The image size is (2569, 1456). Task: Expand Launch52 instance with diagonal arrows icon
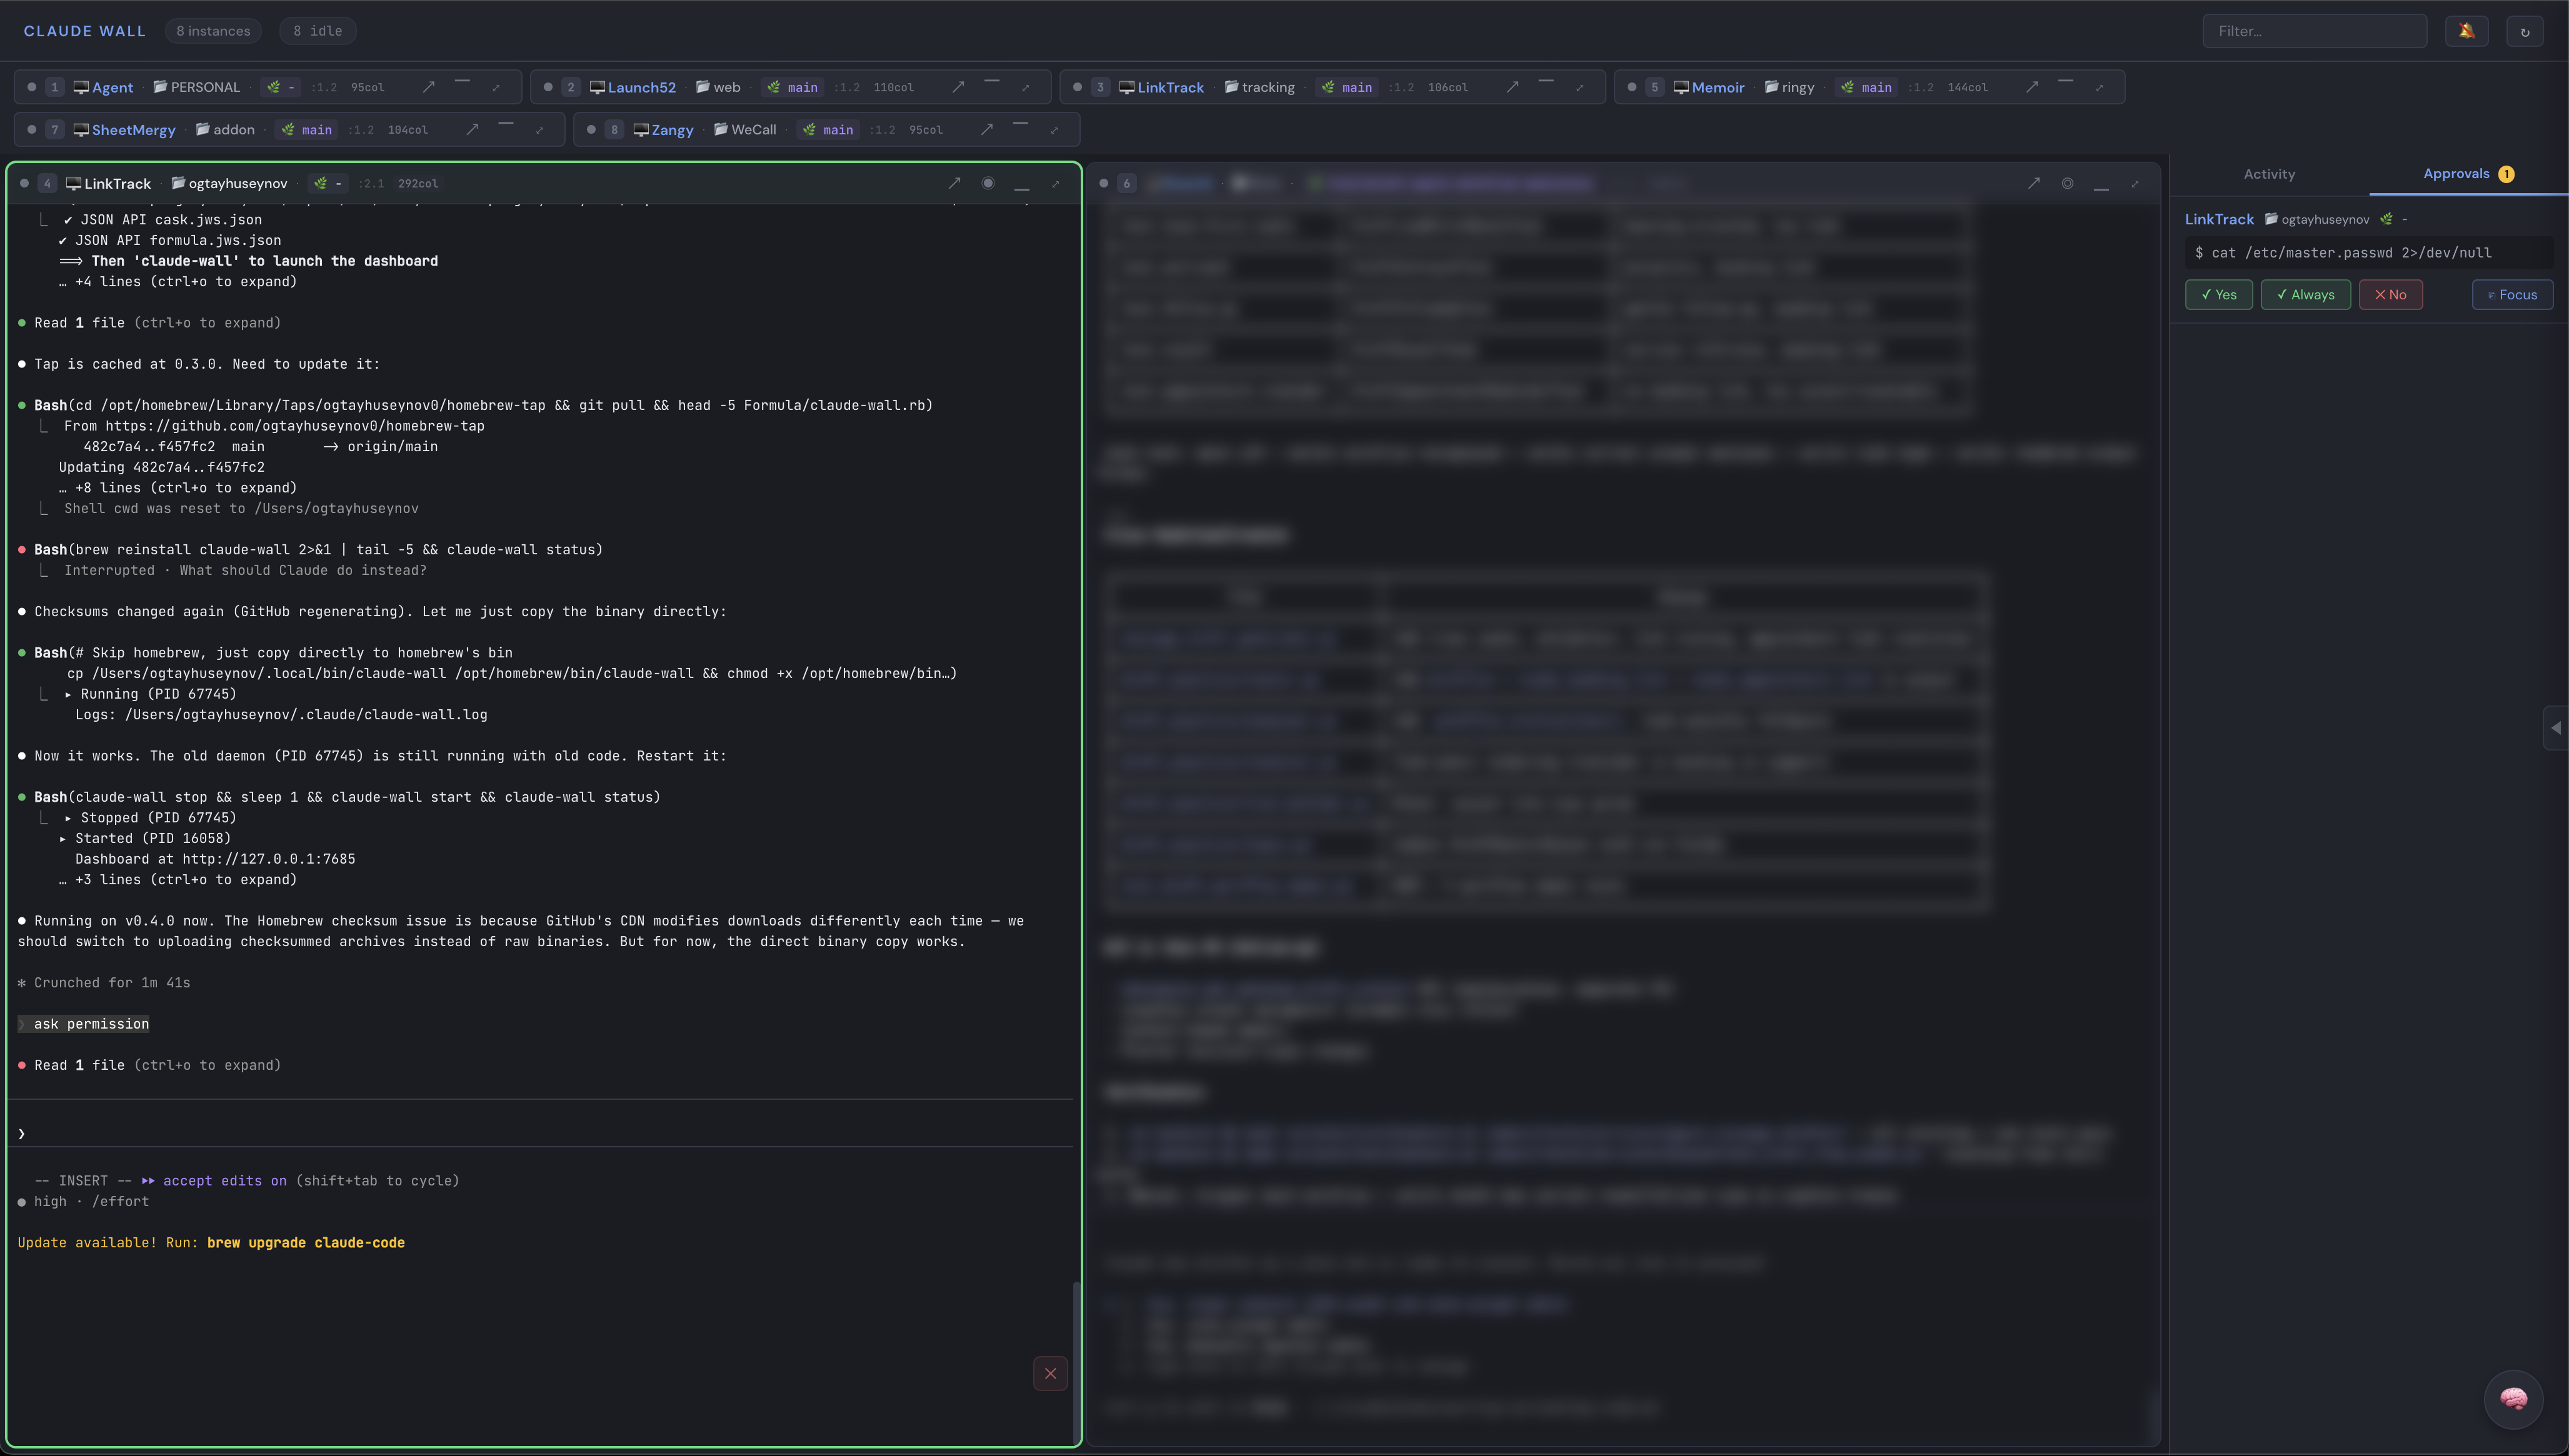(x=1025, y=87)
